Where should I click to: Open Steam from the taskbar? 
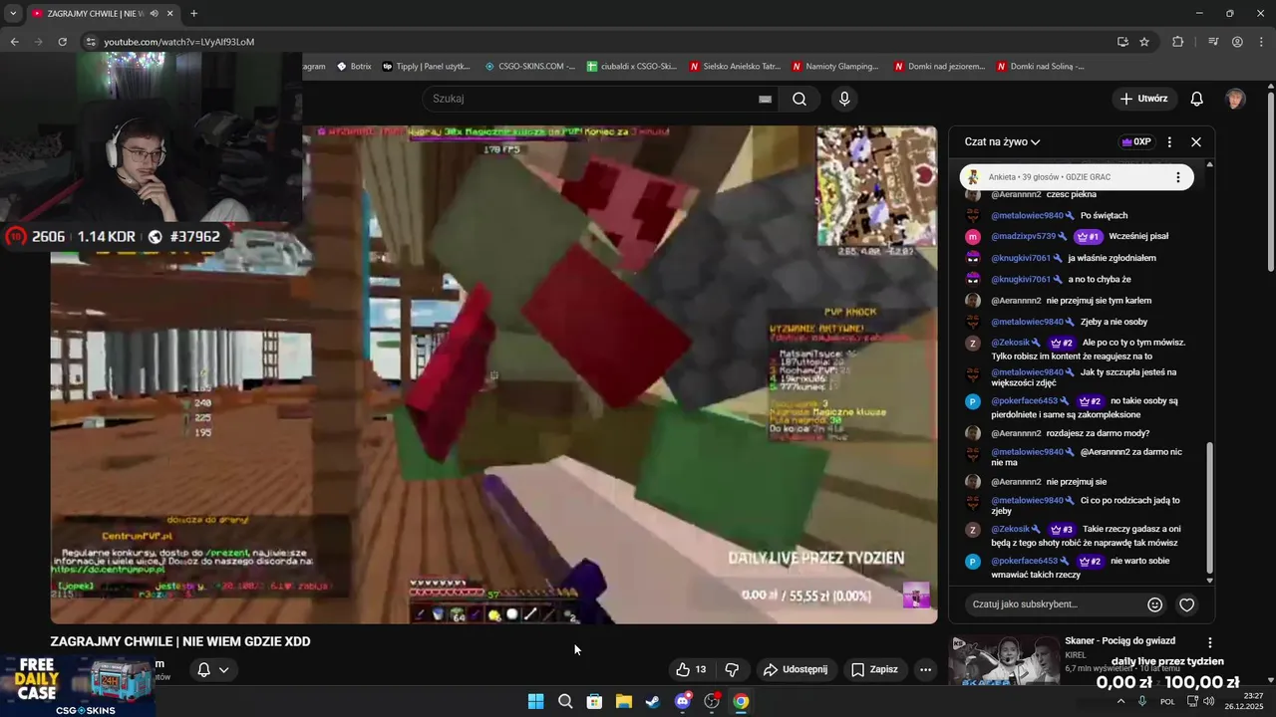652,701
